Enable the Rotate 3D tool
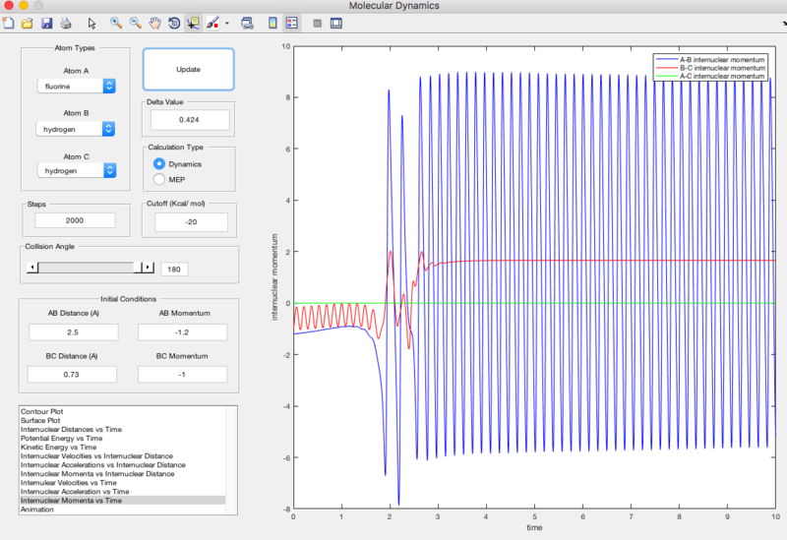787x540 pixels. (173, 23)
